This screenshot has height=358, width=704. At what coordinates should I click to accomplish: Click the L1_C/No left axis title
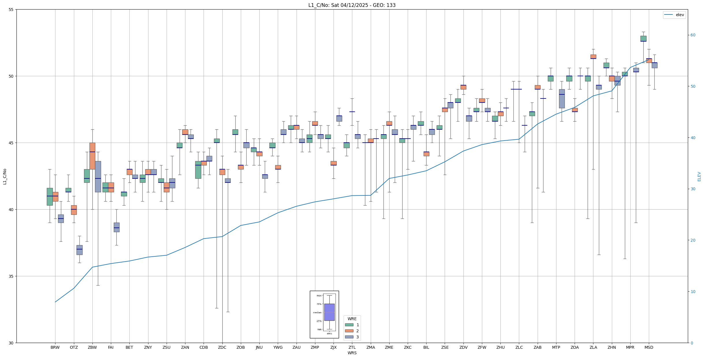[5, 176]
